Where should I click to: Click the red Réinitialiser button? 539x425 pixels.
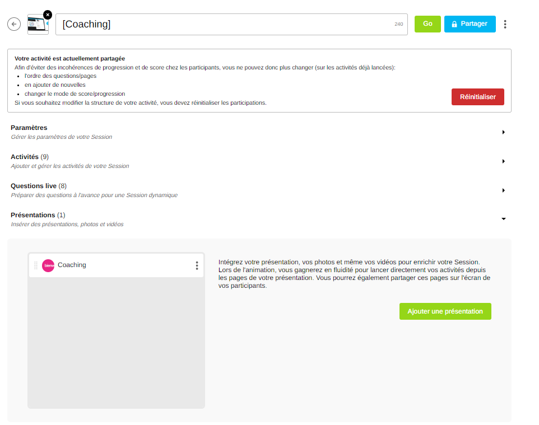point(477,97)
